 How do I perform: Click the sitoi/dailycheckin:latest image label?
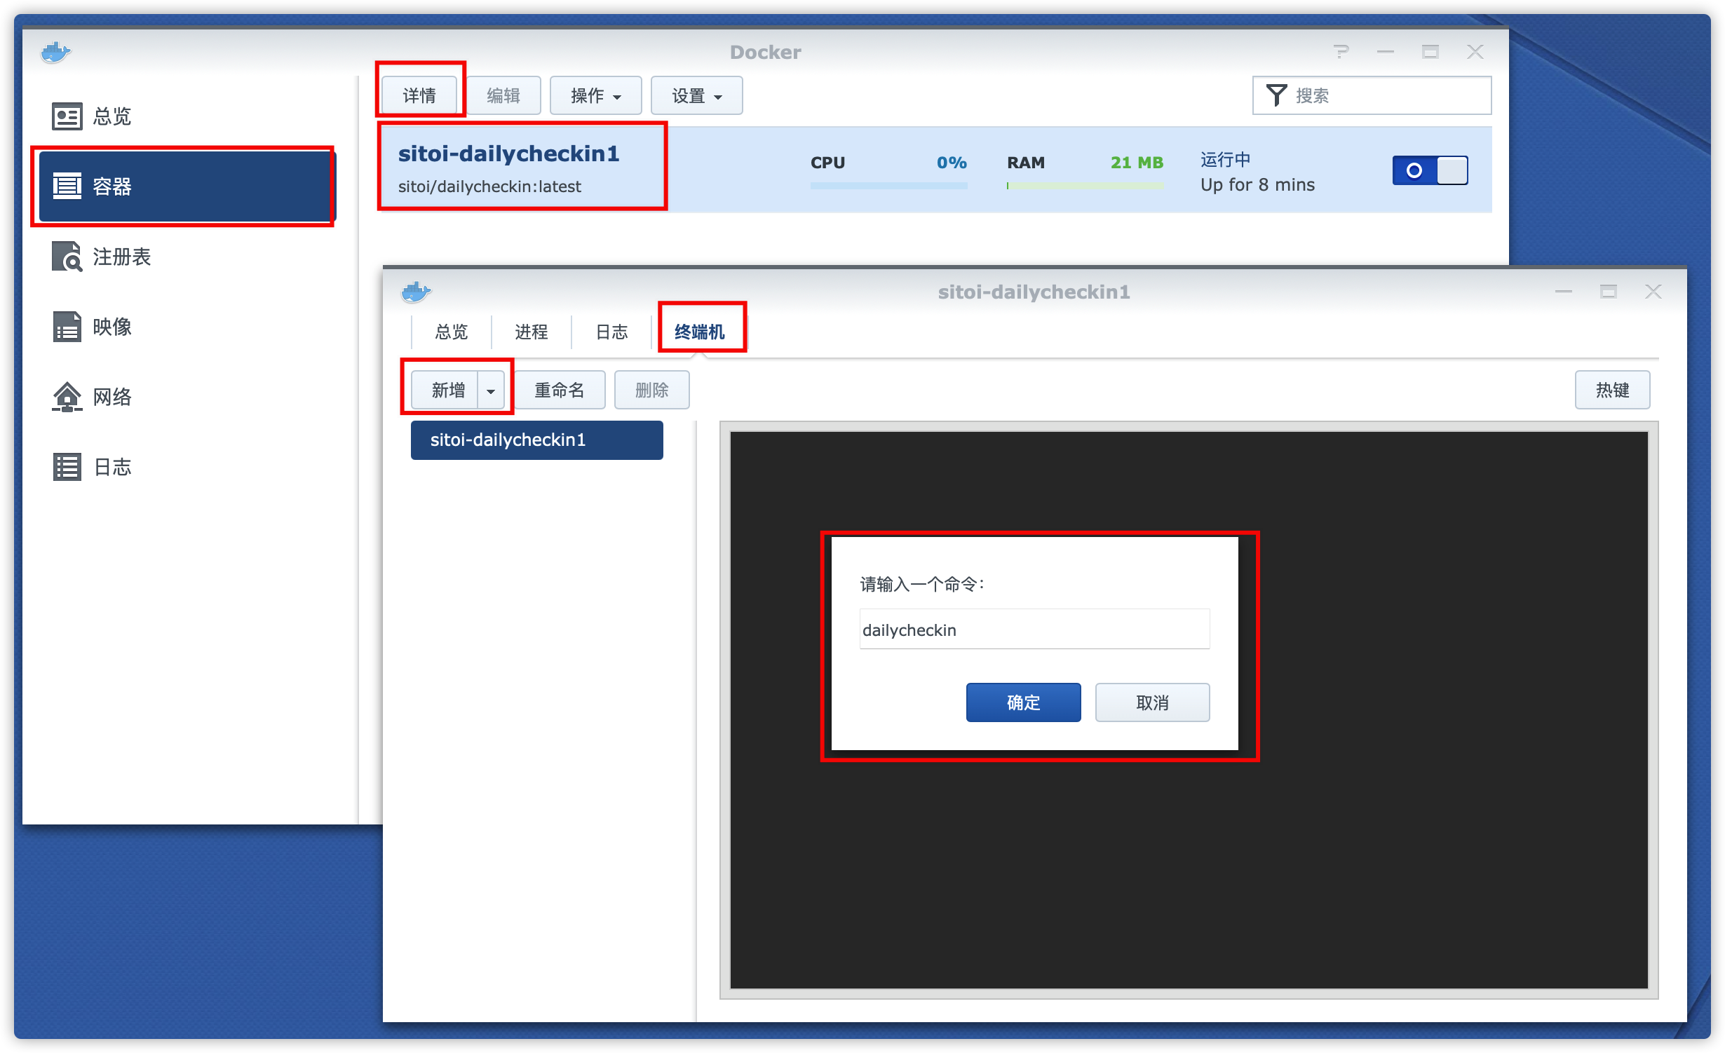[489, 186]
